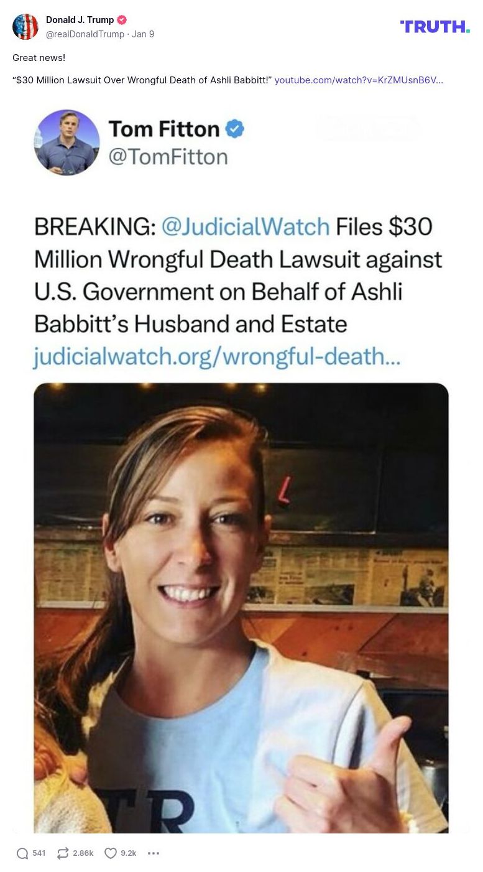
Task: Click the reply speech bubble icon
Action: point(22,853)
